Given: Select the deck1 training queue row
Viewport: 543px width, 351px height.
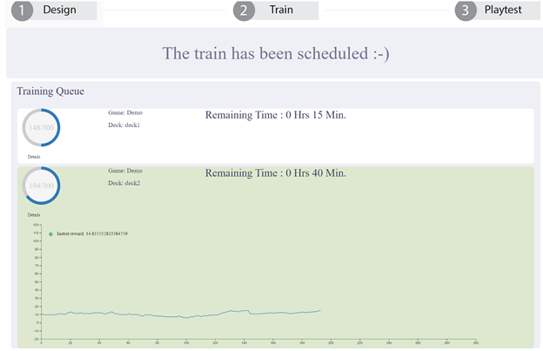Looking at the screenshot, I should tap(276, 136).
